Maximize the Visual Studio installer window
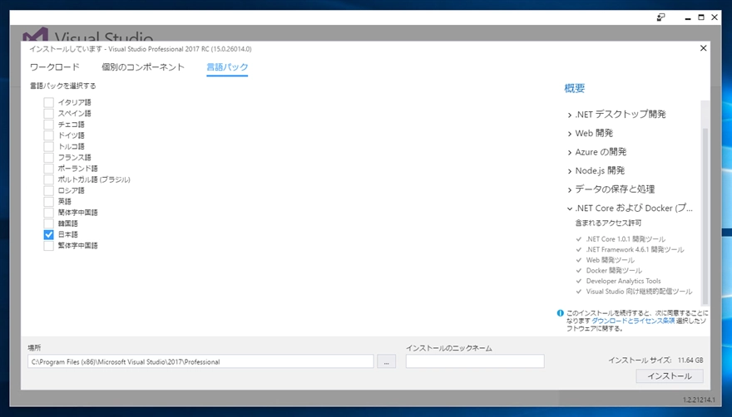 click(x=700, y=17)
